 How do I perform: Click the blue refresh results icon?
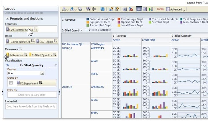click(102, 9)
